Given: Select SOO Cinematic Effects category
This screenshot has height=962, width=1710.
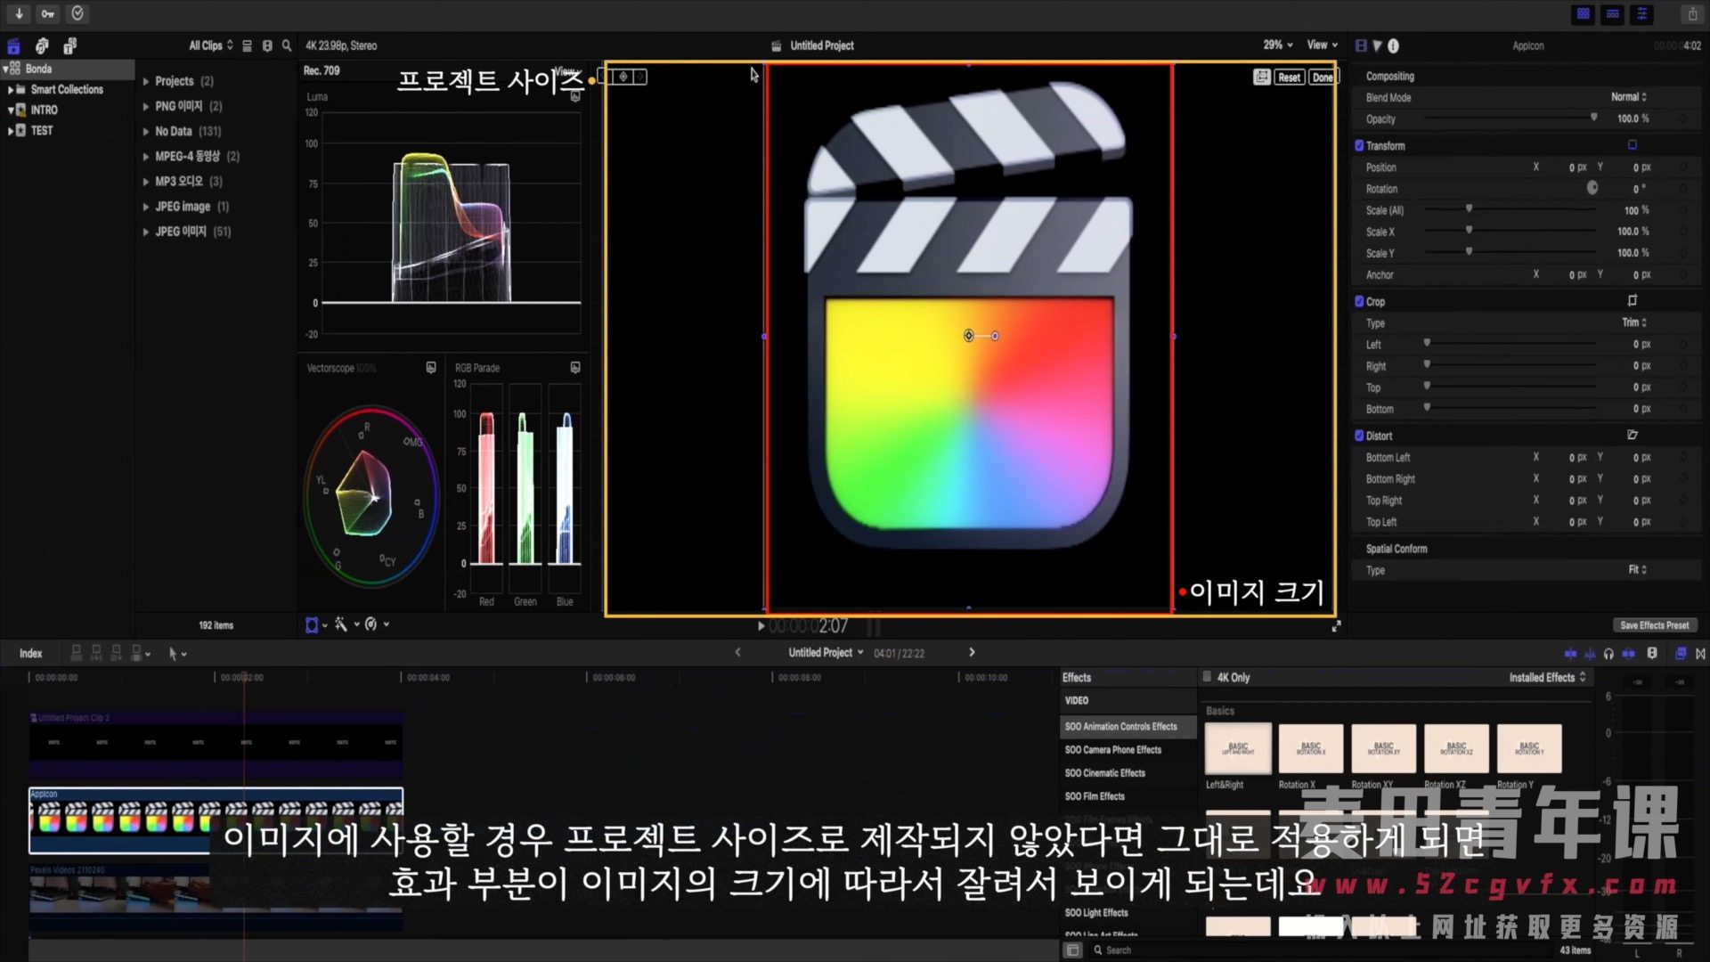Looking at the screenshot, I should coord(1104,773).
